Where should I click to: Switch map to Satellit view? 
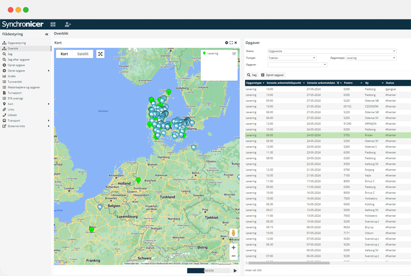pyautogui.click(x=83, y=54)
